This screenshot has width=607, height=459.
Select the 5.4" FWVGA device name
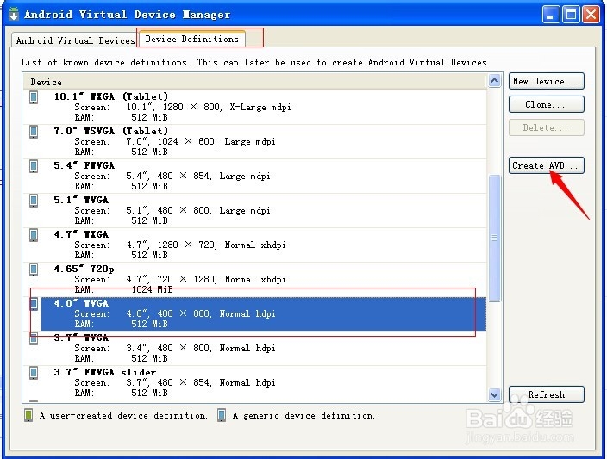tap(84, 165)
